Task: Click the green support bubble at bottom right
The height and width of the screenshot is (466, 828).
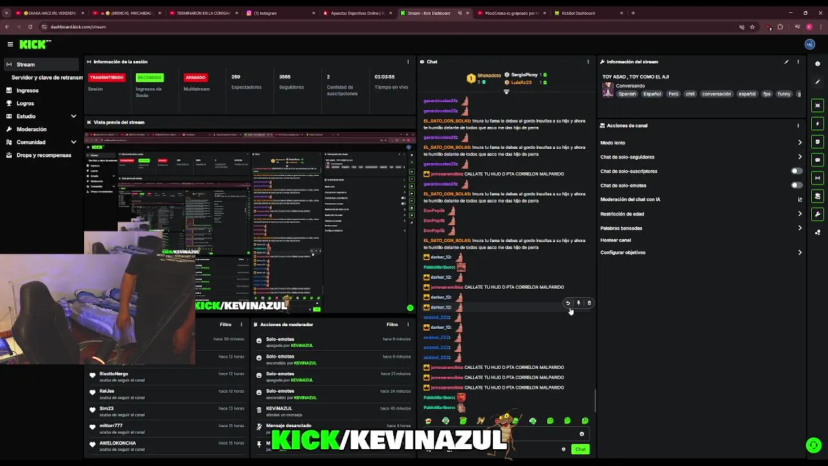Action: (x=813, y=445)
